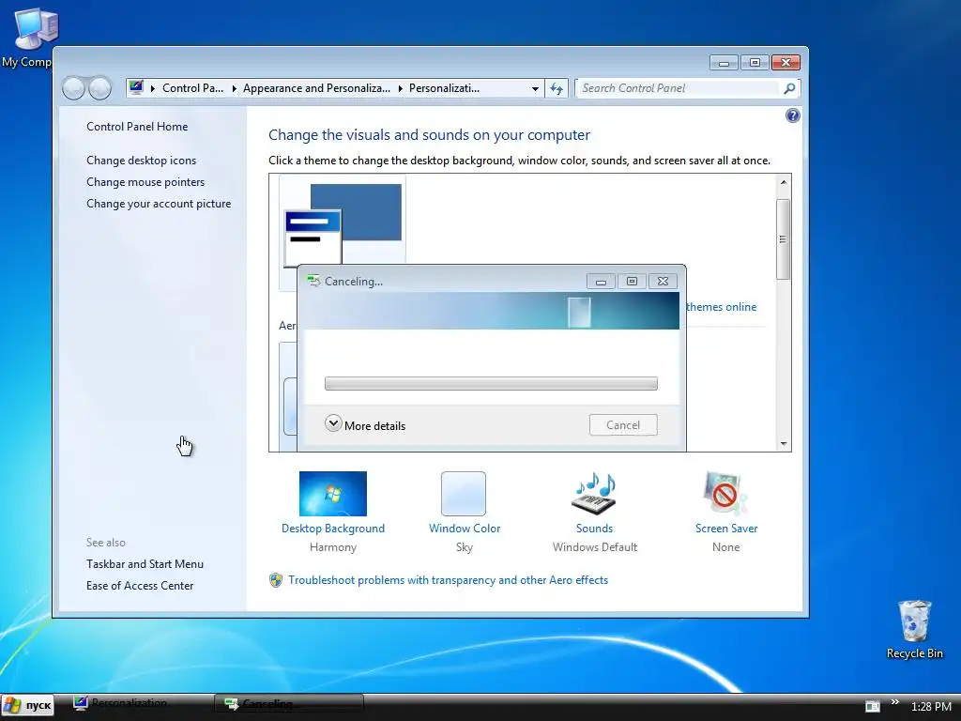
Task: Expand the arrow after Appearance and Personalization breadcrumb
Action: [400, 88]
